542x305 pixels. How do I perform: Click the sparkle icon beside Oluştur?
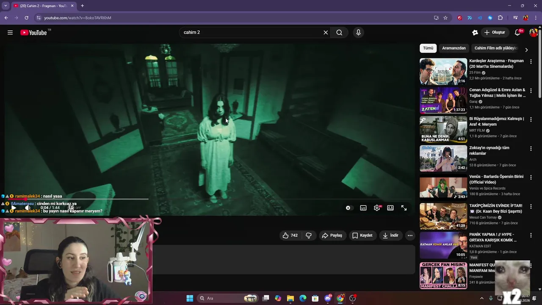475,33
